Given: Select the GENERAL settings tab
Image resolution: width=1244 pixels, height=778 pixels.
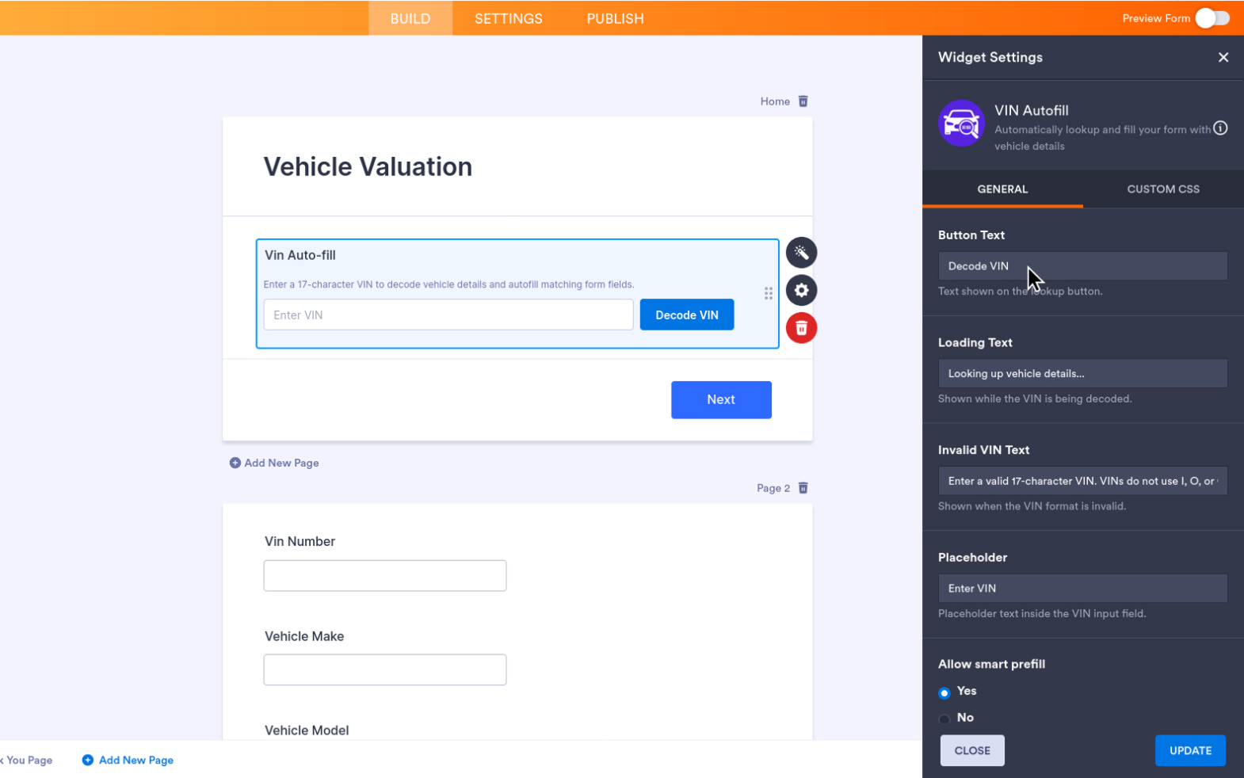Looking at the screenshot, I should click(x=1002, y=189).
